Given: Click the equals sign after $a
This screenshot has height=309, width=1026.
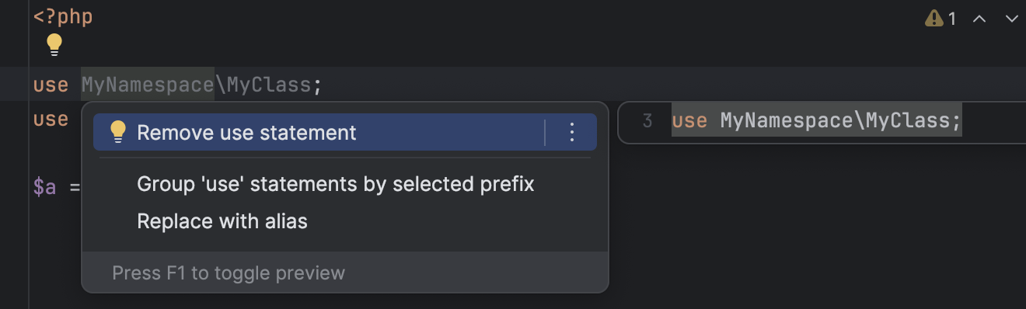Looking at the screenshot, I should [x=75, y=188].
